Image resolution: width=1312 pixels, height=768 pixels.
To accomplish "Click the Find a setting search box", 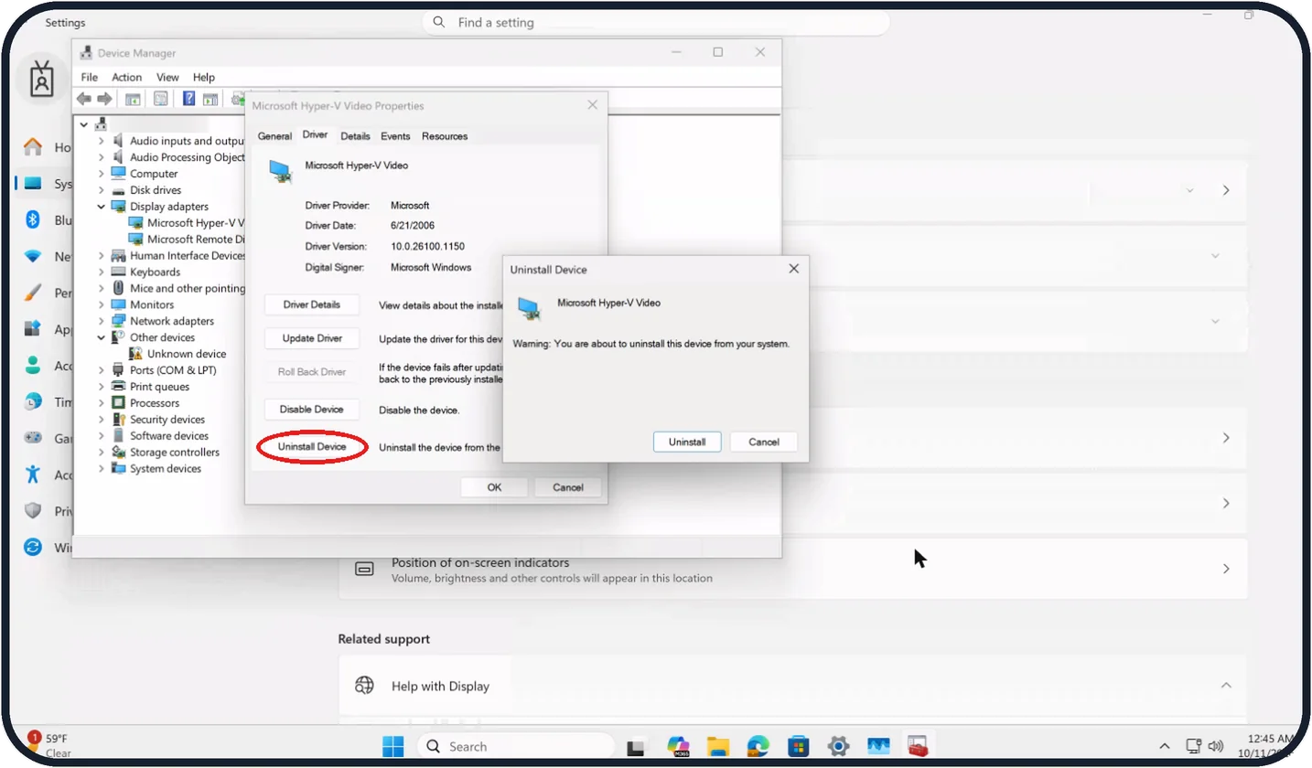I will (655, 22).
